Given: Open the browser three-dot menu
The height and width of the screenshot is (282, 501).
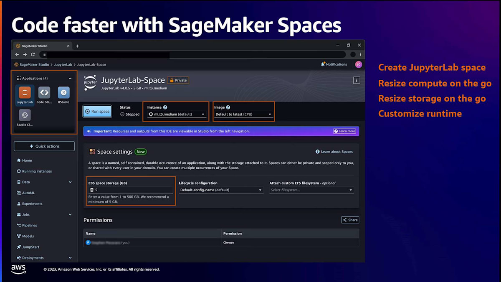Looking at the screenshot, I should [361, 54].
